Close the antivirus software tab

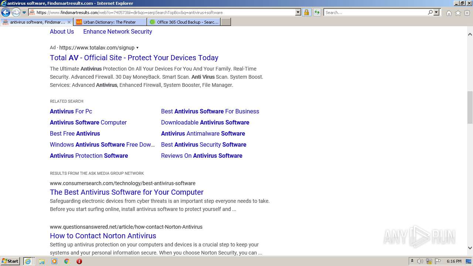click(x=69, y=22)
